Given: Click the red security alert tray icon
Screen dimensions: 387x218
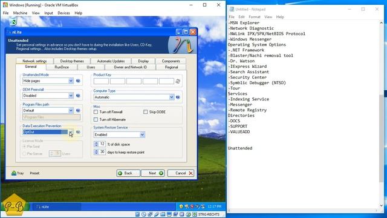Looking at the screenshot, I should tap(192, 206).
